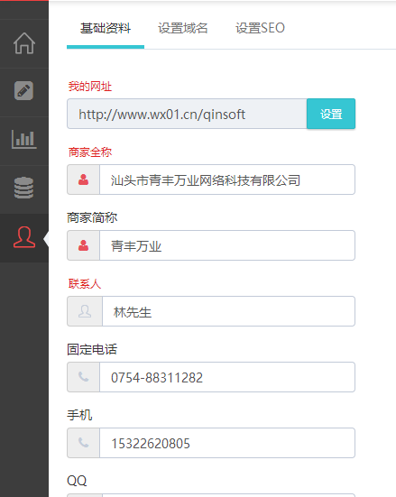Open the bar chart statistics icon

(x=24, y=139)
